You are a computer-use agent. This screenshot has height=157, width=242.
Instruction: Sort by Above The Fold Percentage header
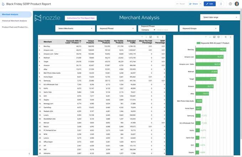coord(146,42)
